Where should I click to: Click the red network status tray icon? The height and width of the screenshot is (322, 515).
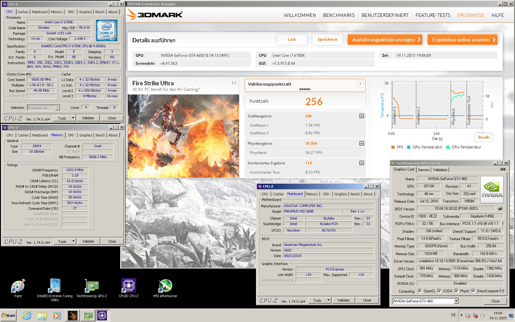(x=475, y=316)
